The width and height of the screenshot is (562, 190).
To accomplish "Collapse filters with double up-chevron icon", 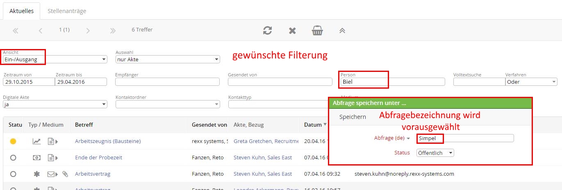I will point(341,30).
